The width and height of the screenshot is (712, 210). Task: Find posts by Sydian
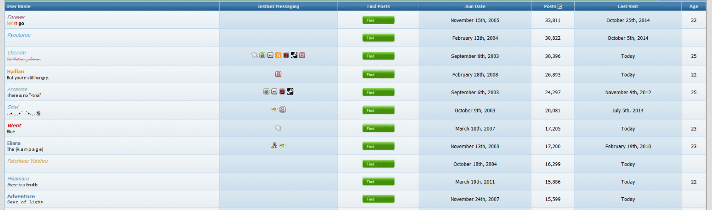[x=378, y=75]
